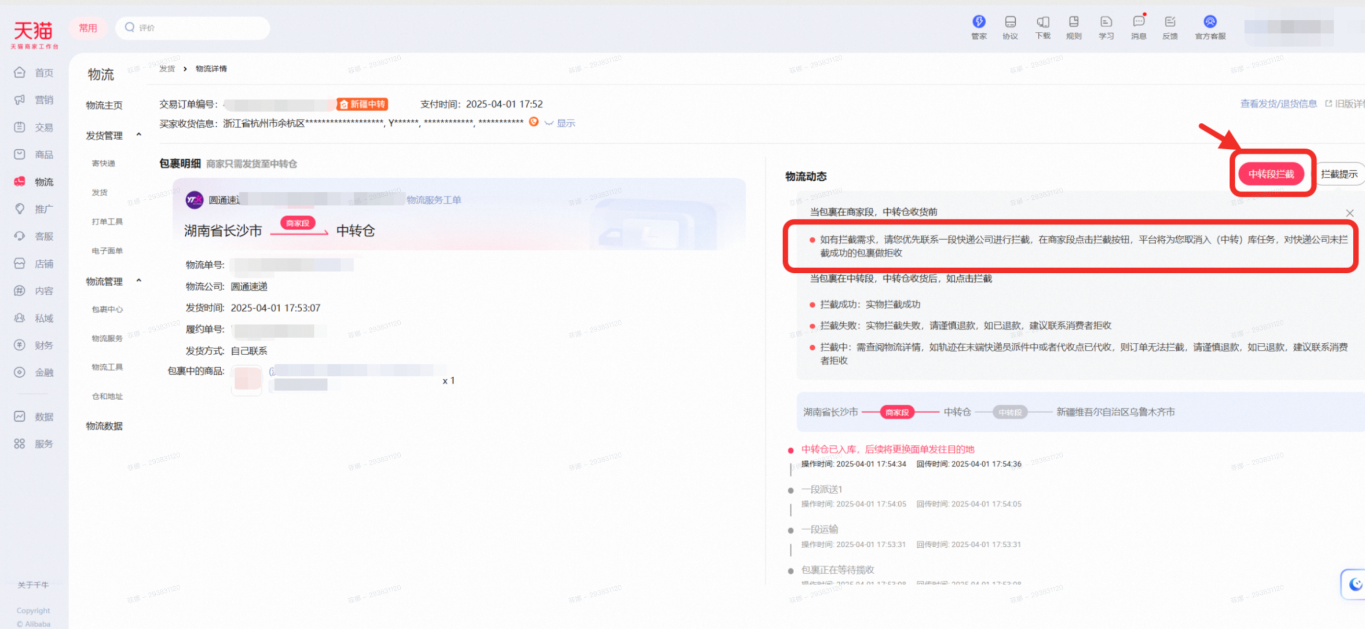Click the 下载 download icon
Image resolution: width=1365 pixels, height=629 pixels.
click(1042, 27)
